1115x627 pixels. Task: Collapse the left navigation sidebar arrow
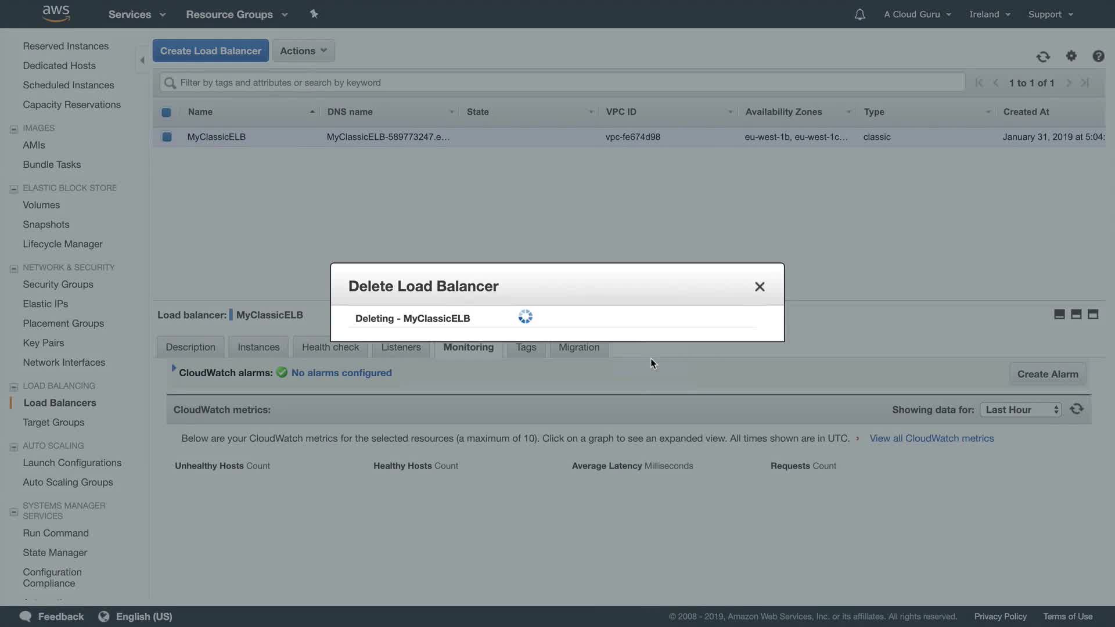(142, 60)
